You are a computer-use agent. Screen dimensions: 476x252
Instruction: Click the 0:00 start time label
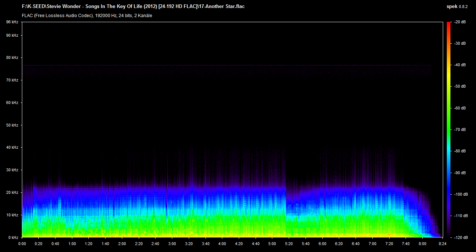pos(22,244)
